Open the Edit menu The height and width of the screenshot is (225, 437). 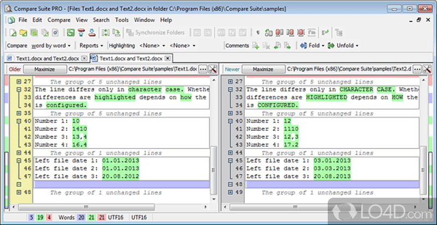click(37, 20)
